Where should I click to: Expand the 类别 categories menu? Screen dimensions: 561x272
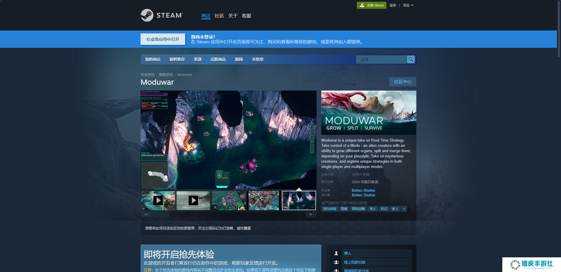coord(197,59)
